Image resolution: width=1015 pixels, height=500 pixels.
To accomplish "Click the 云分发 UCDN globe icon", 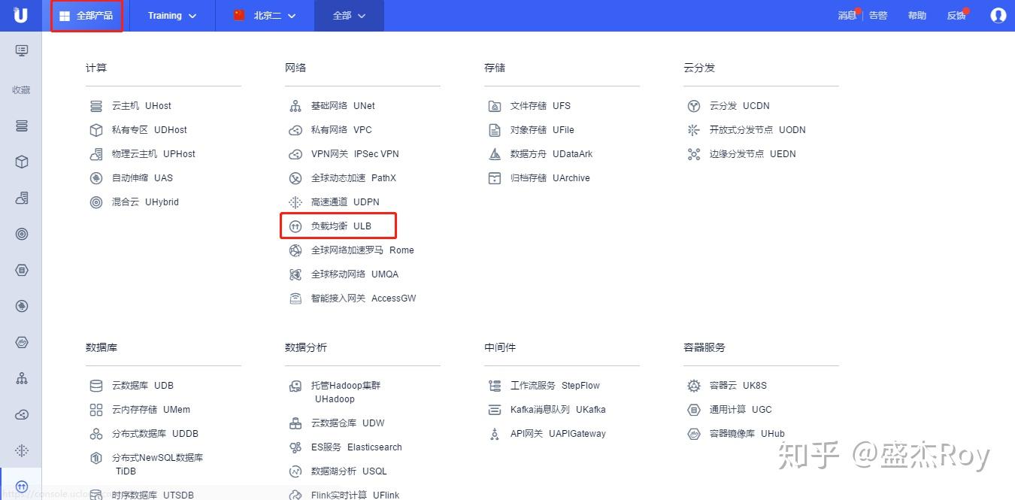I will pyautogui.click(x=693, y=105).
